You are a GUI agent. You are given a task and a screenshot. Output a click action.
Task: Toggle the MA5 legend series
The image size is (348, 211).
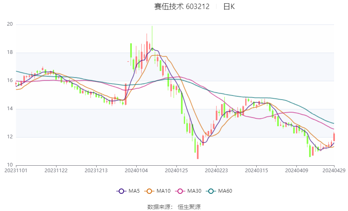(x=128, y=191)
